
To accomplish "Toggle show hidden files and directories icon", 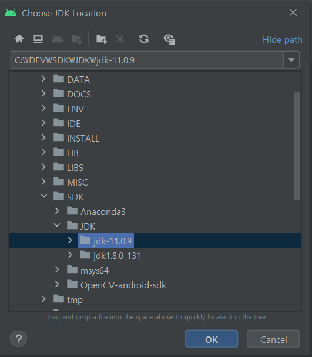I will (169, 39).
